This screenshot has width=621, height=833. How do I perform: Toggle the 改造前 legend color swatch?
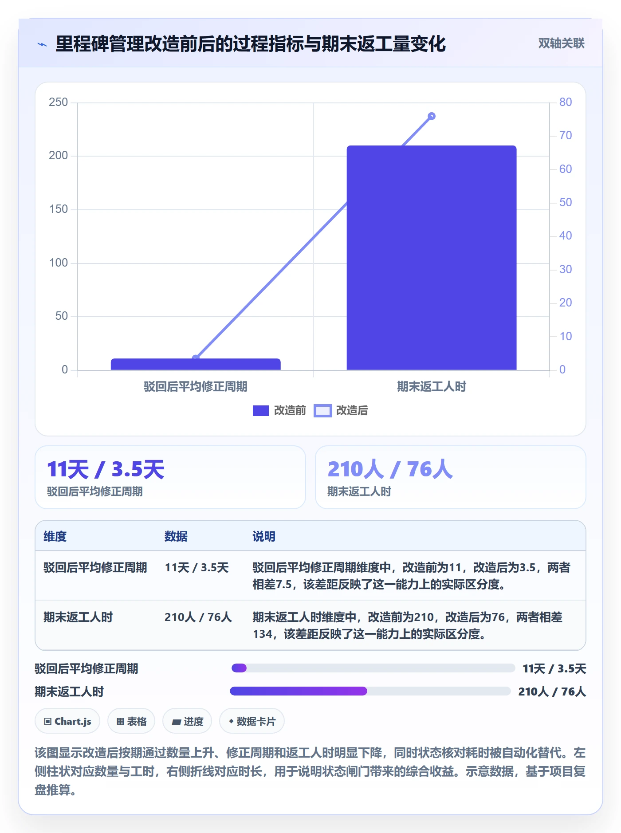(260, 411)
